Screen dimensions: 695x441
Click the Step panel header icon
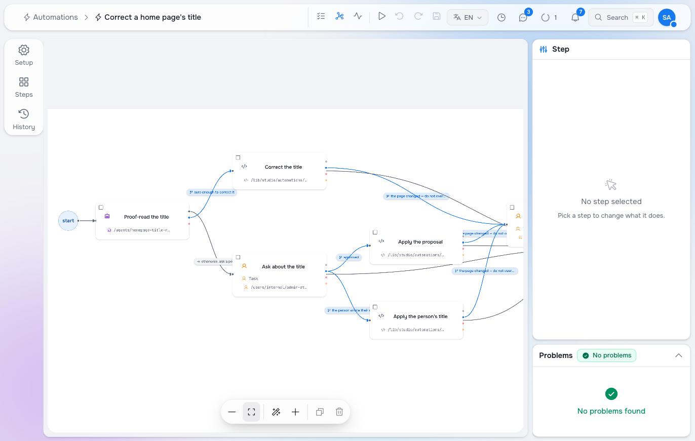(544, 49)
